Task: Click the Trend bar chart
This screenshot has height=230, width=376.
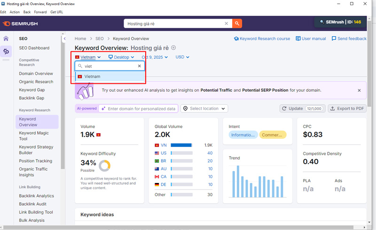Action: point(258,181)
